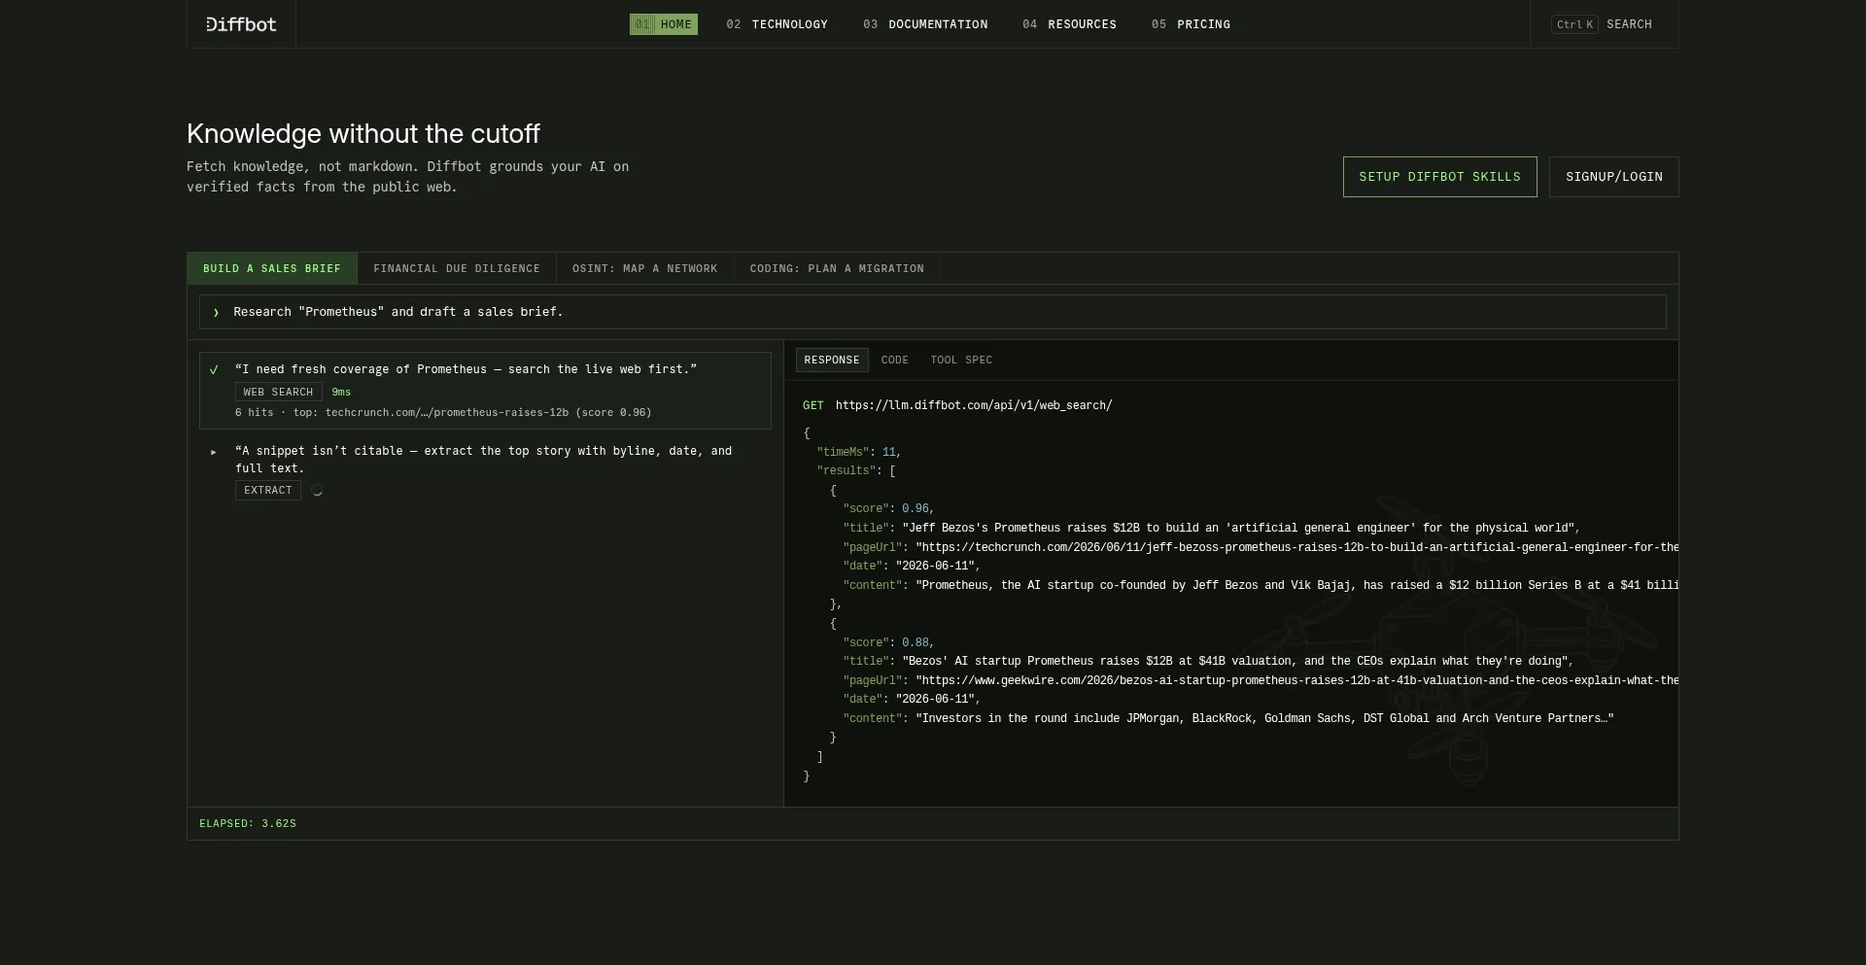Open the Home nav item
Viewport: 1866px width, 965px height.
pyautogui.click(x=664, y=24)
